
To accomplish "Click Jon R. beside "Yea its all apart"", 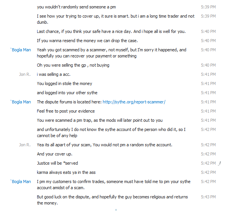I will tap(25, 145).
